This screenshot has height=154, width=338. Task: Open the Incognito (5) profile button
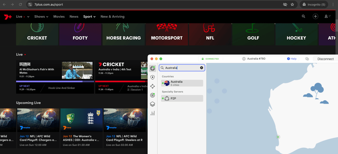tap(314, 4)
